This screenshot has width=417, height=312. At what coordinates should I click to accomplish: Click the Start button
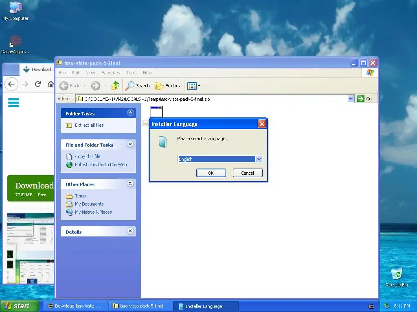click(x=20, y=306)
